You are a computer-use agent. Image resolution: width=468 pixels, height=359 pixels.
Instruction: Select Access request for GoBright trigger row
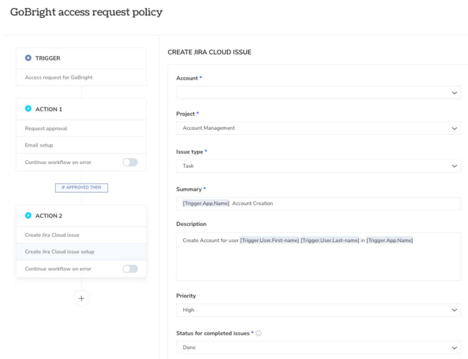81,78
